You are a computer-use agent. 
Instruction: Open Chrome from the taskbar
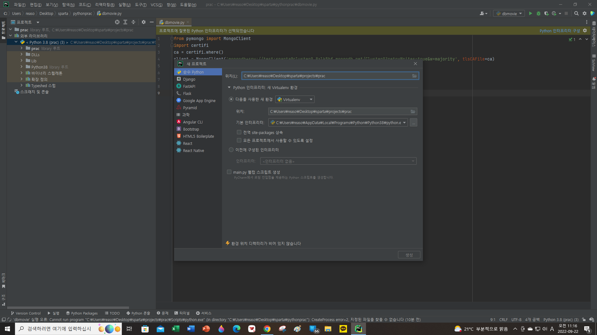(x=267, y=329)
